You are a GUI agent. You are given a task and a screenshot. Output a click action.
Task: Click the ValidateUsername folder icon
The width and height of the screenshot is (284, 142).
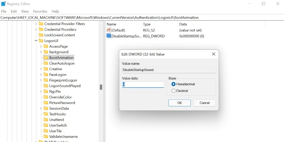(46, 136)
